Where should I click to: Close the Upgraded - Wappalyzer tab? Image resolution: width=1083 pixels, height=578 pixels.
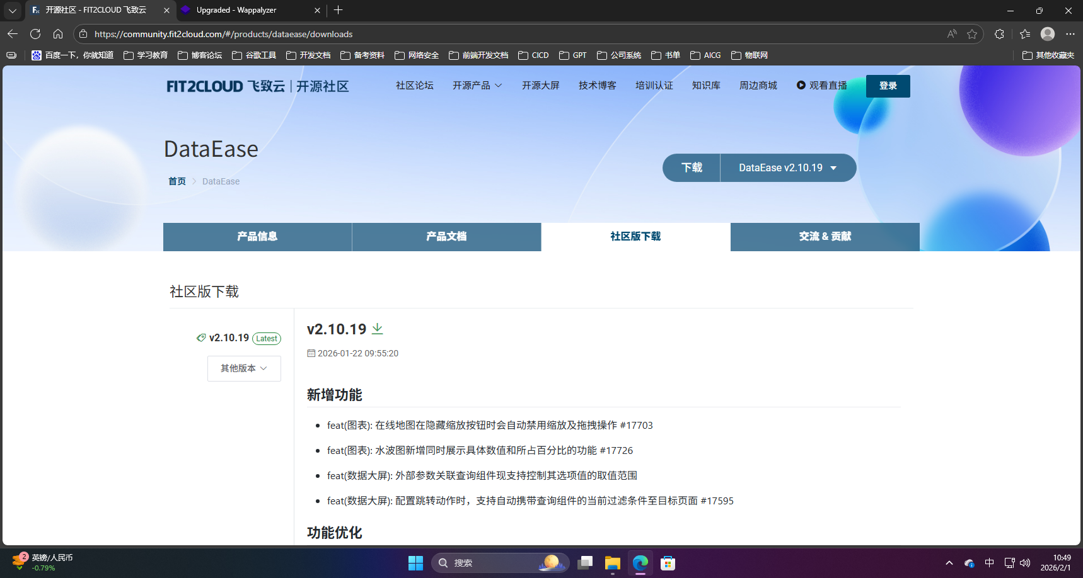pyautogui.click(x=317, y=10)
